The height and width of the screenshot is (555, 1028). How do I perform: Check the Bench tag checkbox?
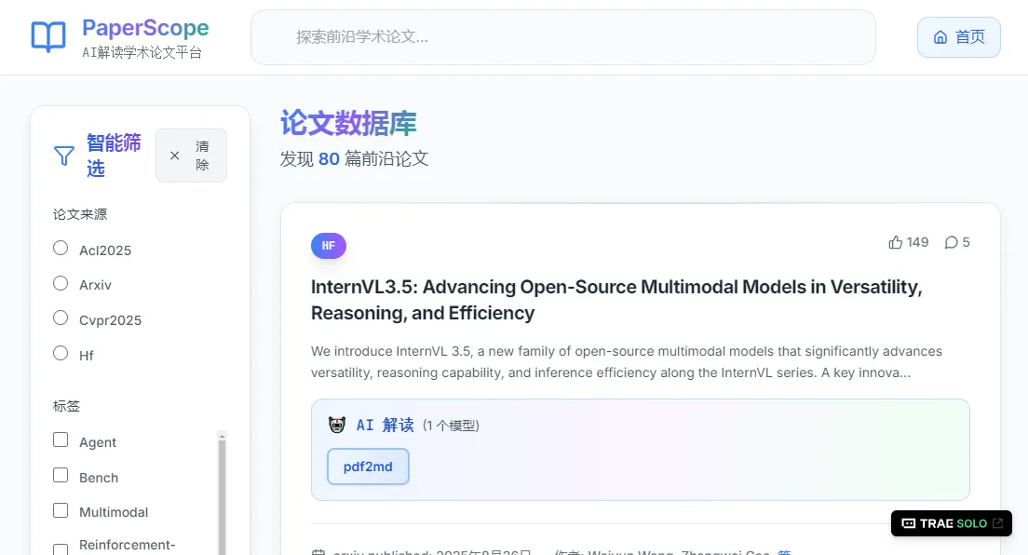tap(61, 476)
